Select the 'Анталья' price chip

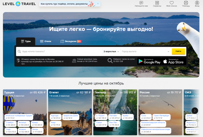tap(24, 124)
